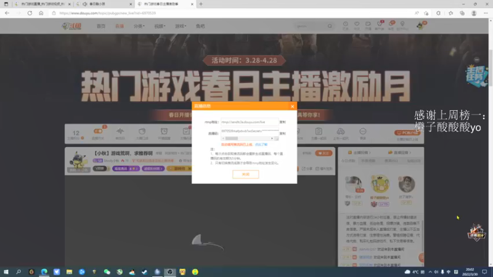493x277 pixels.
Task: Click the blue streamer badge floating icon
Action: click(x=476, y=76)
